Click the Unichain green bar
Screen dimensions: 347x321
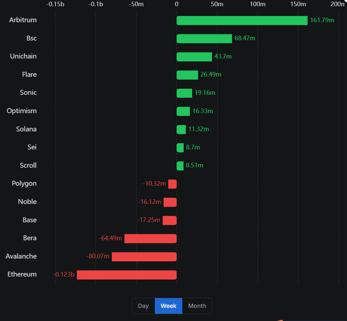click(x=194, y=57)
